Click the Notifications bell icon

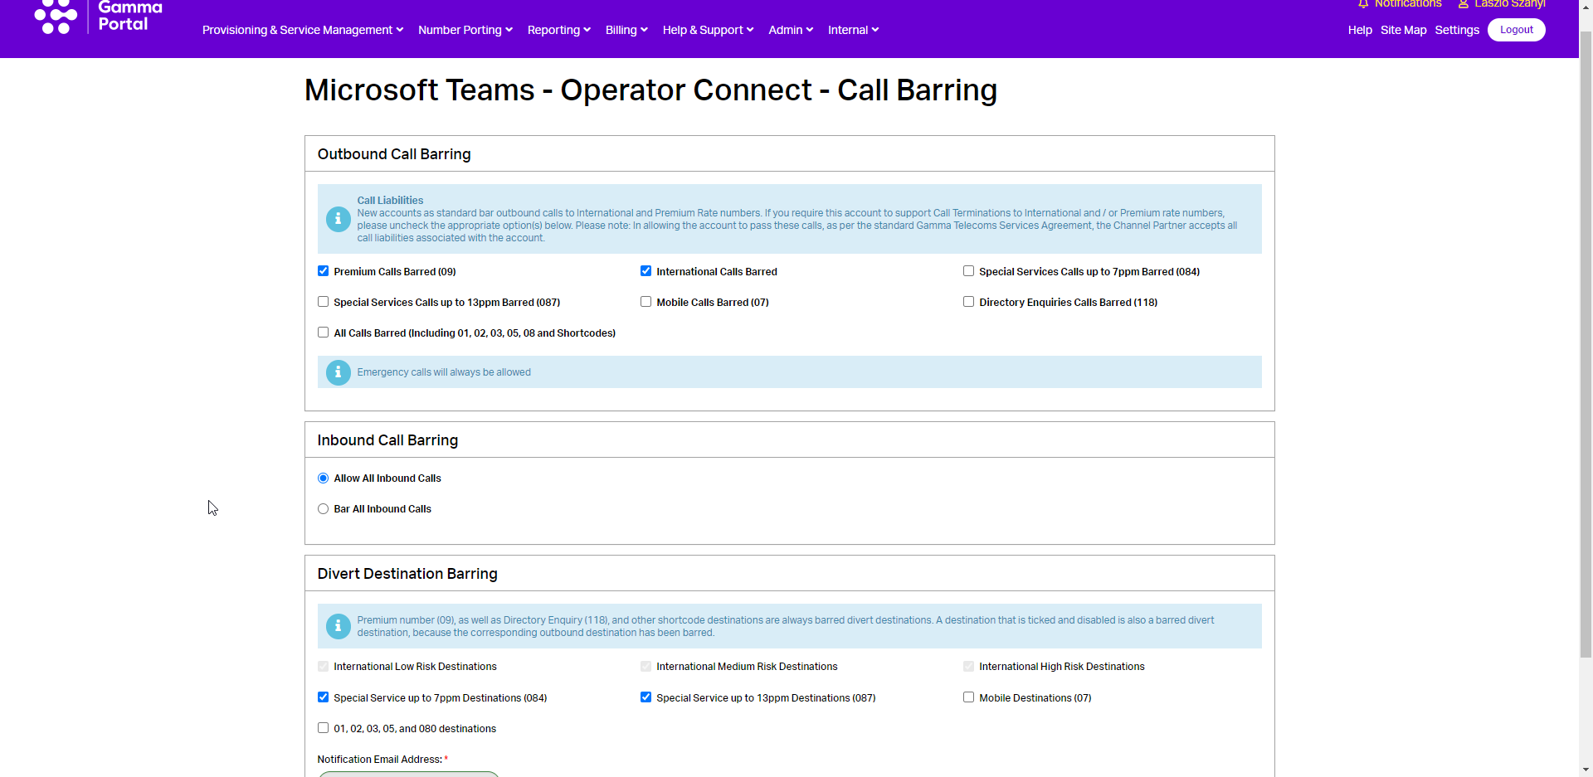click(x=1363, y=4)
